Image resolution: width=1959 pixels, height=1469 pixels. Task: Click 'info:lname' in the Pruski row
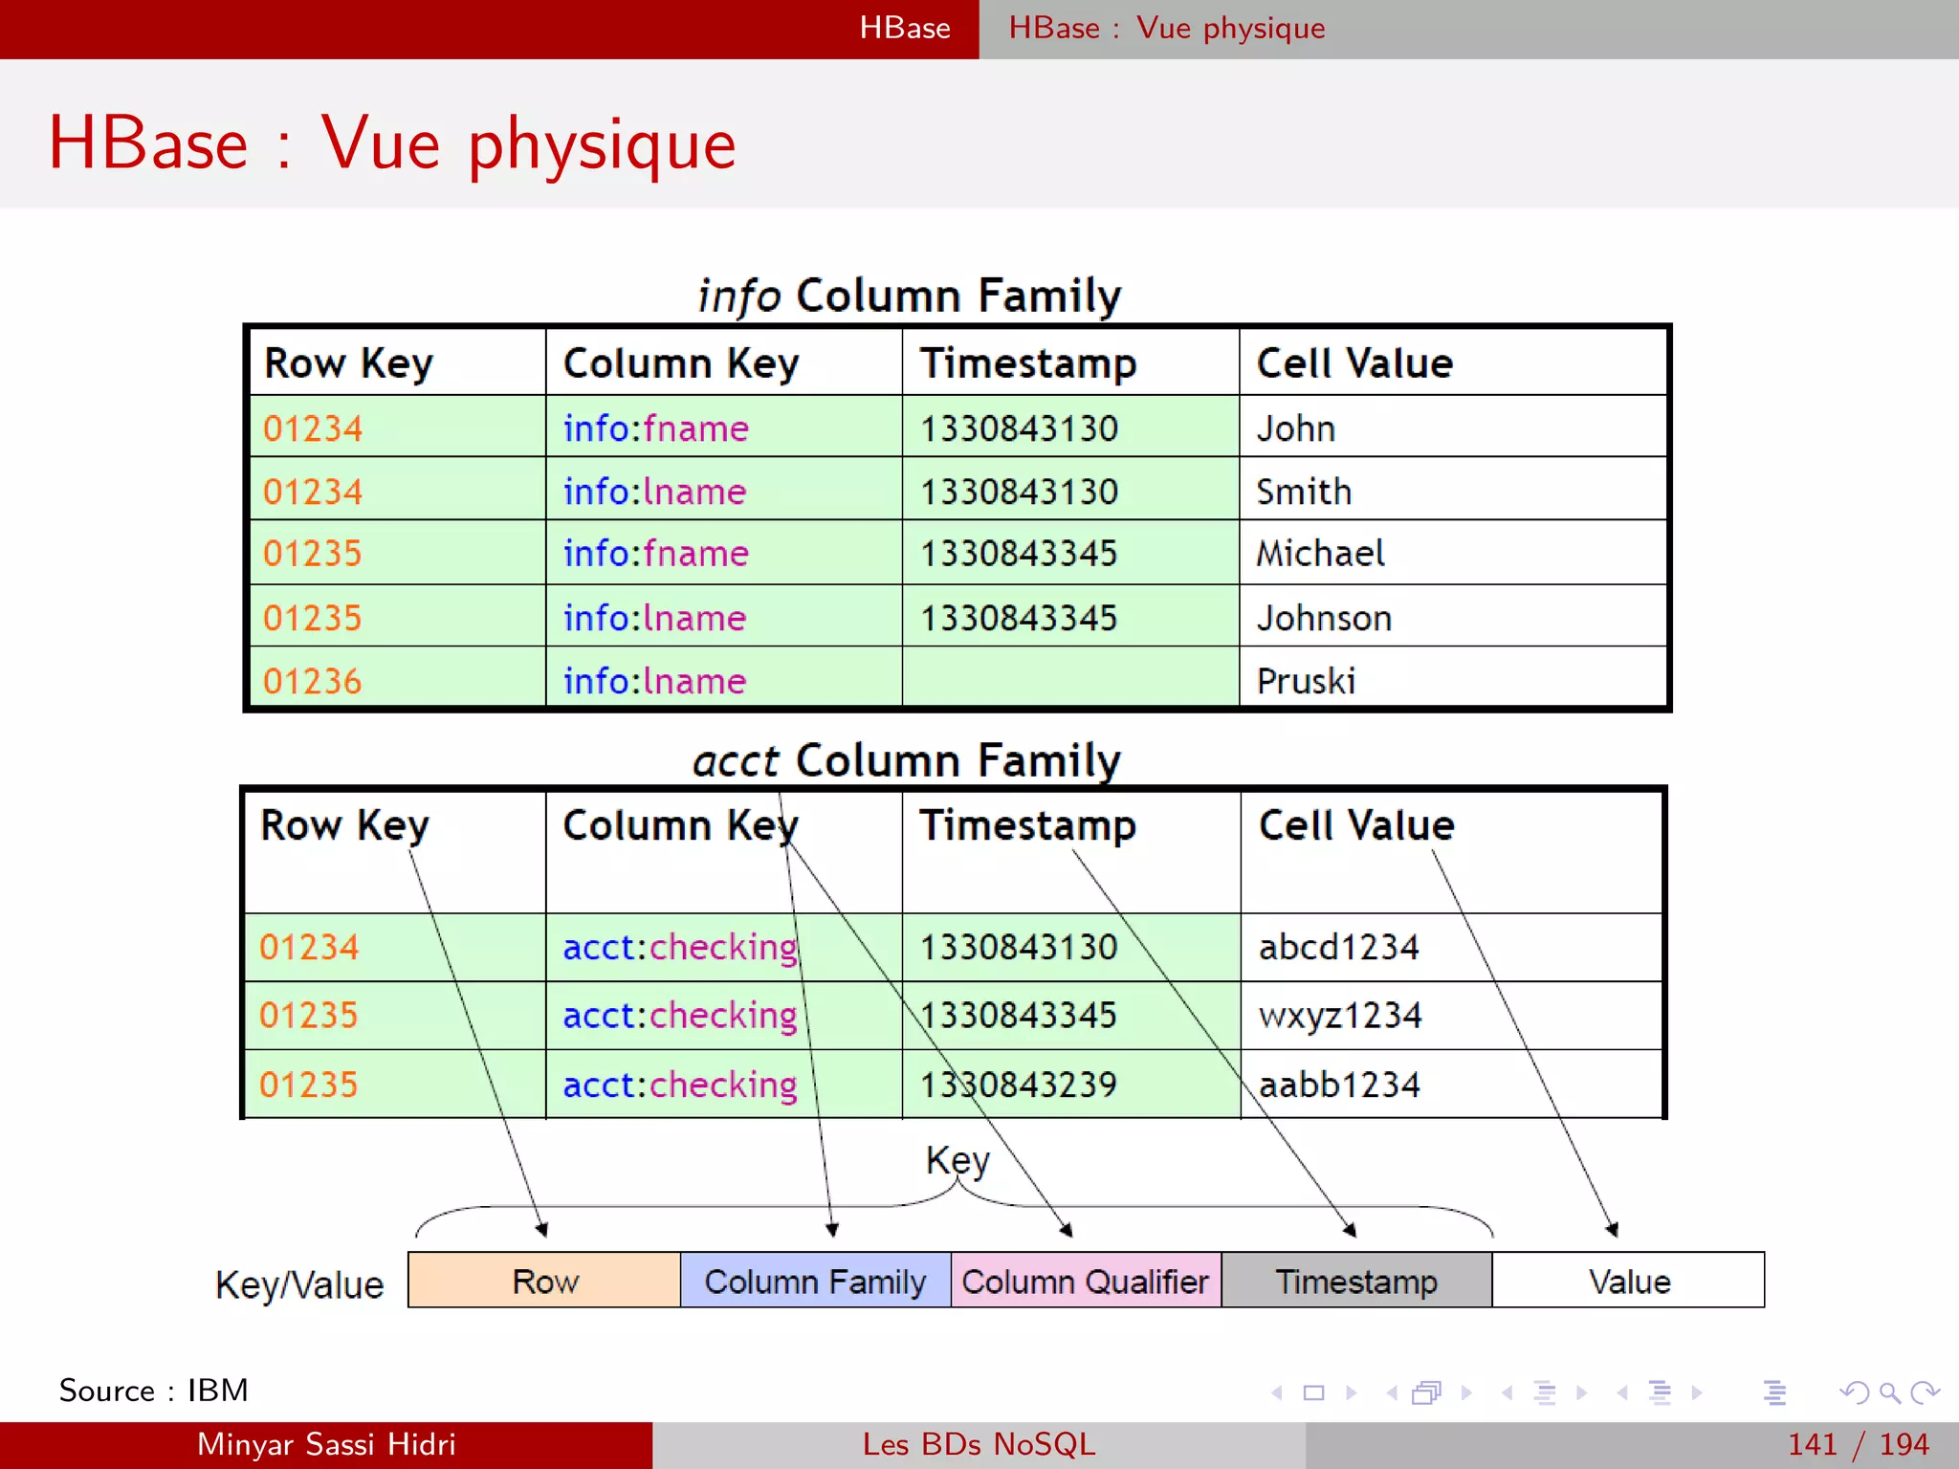[654, 681]
